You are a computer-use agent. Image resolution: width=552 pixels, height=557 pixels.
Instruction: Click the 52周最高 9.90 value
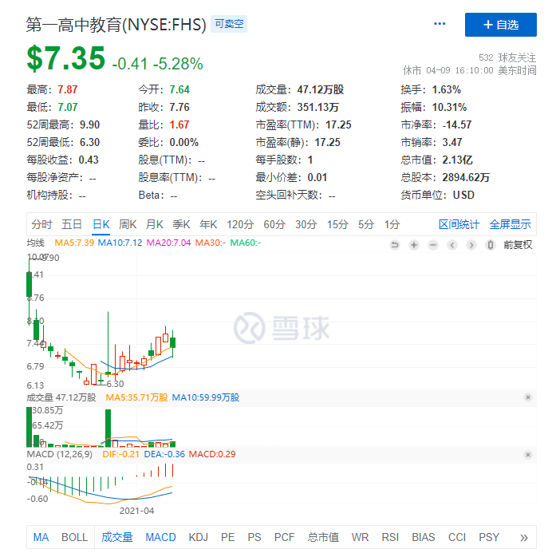coord(89,124)
